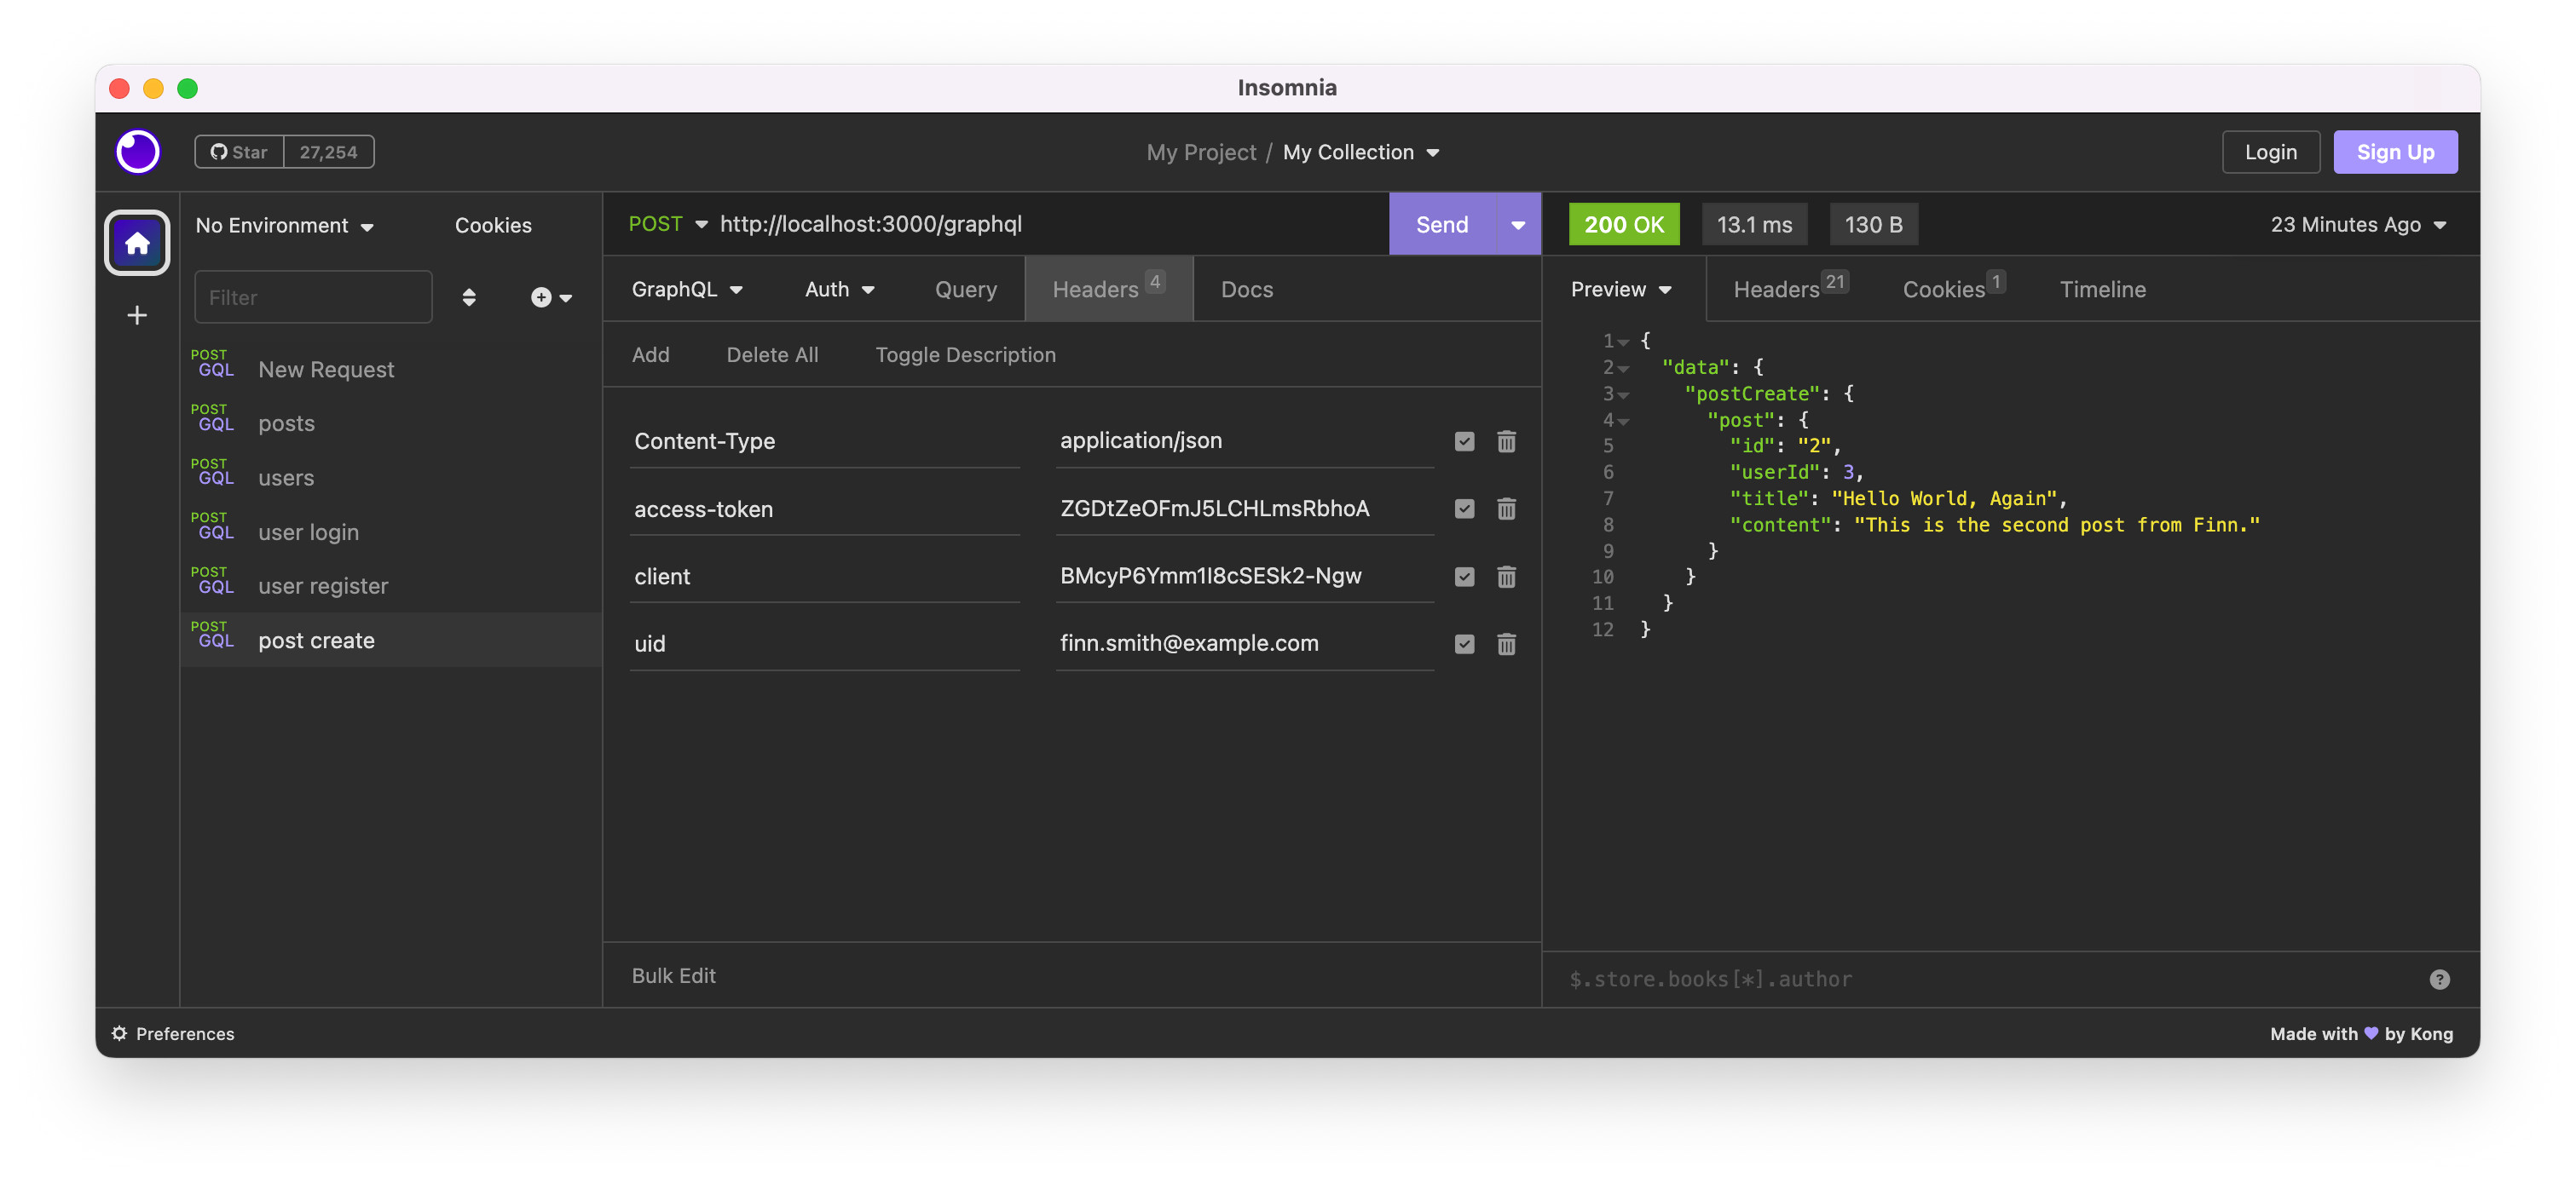2576x1184 pixels.
Task: Click the help question mark icon
Action: pos(2439,978)
